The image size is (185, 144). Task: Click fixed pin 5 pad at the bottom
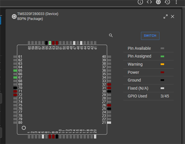pos(43,136)
